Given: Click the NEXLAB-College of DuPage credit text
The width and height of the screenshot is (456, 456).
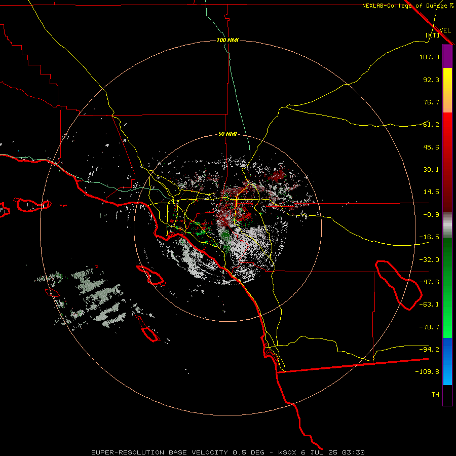Looking at the screenshot, I should pos(407,6).
